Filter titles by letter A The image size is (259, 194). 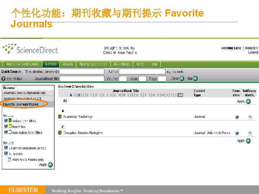tap(71, 95)
